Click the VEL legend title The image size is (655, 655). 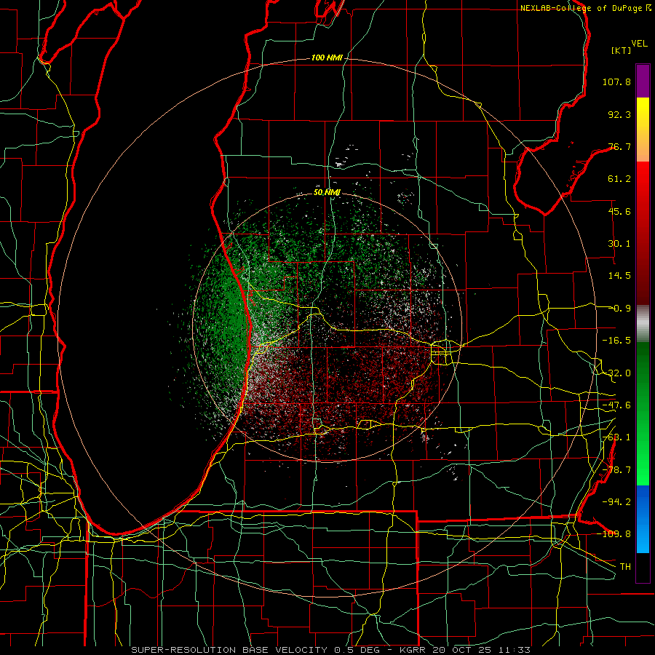640,44
